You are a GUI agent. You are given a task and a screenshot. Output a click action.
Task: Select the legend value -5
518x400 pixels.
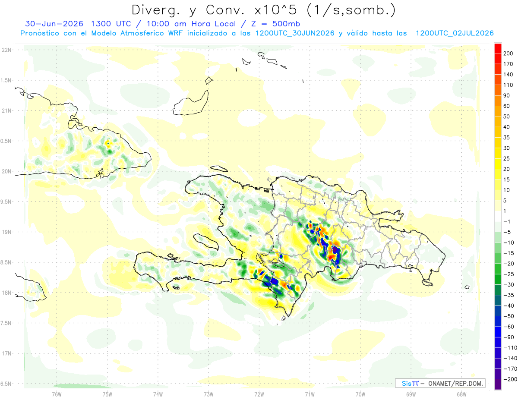[x=508, y=232]
